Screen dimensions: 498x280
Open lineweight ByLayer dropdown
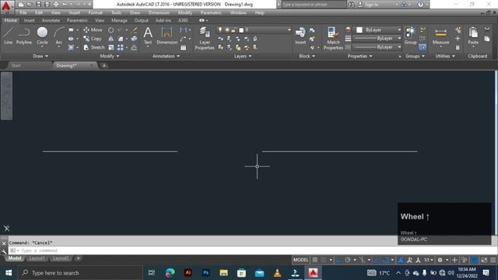(x=377, y=38)
